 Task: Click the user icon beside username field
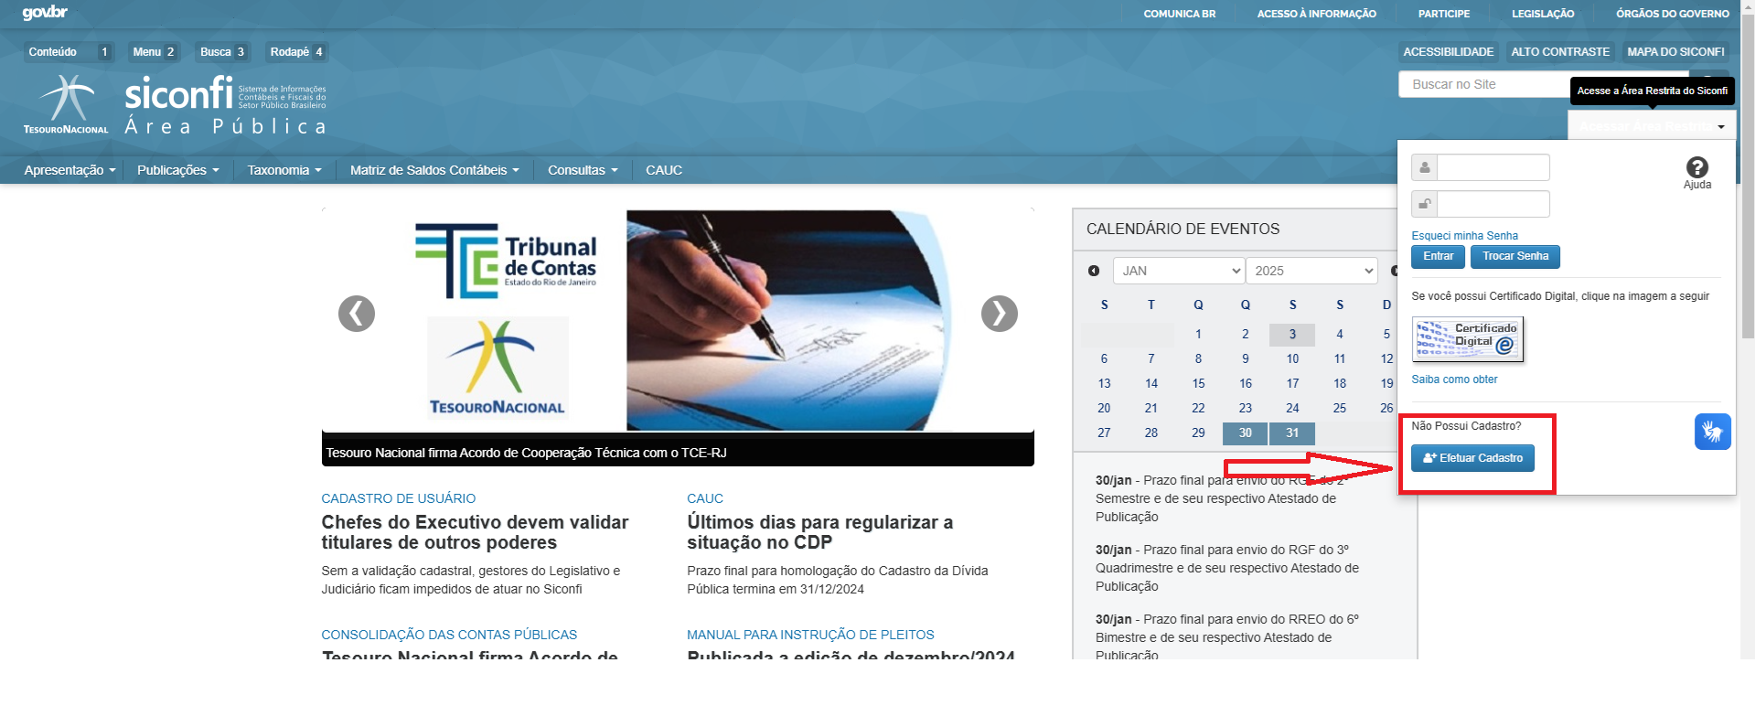(1424, 167)
